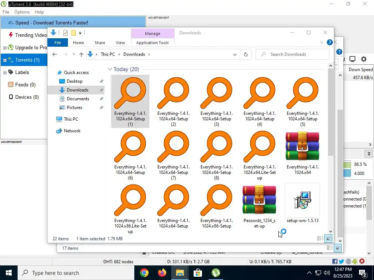Select the Everything-1.4.1.1024.x64 WinRAR archive
The height and width of the screenshot is (280, 374).
click(302, 153)
